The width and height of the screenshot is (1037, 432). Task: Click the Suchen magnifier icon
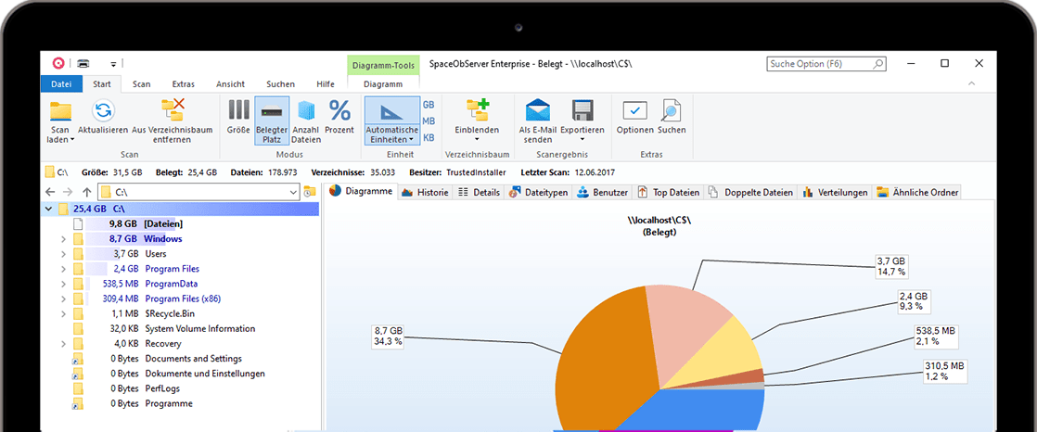click(672, 110)
